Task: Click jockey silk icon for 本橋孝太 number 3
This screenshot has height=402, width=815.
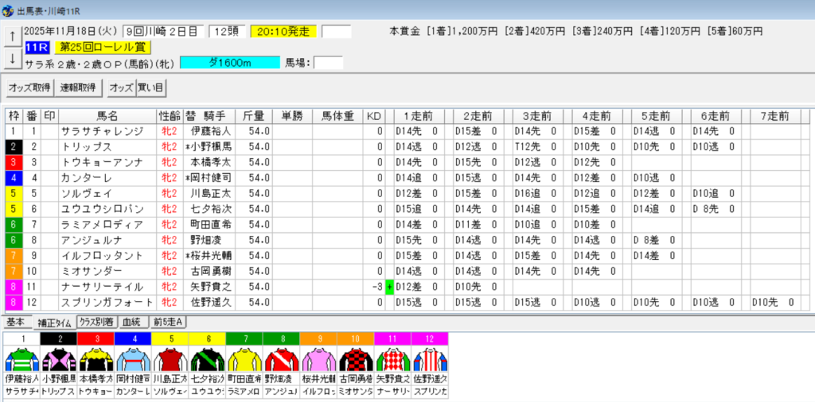Action: [x=96, y=359]
